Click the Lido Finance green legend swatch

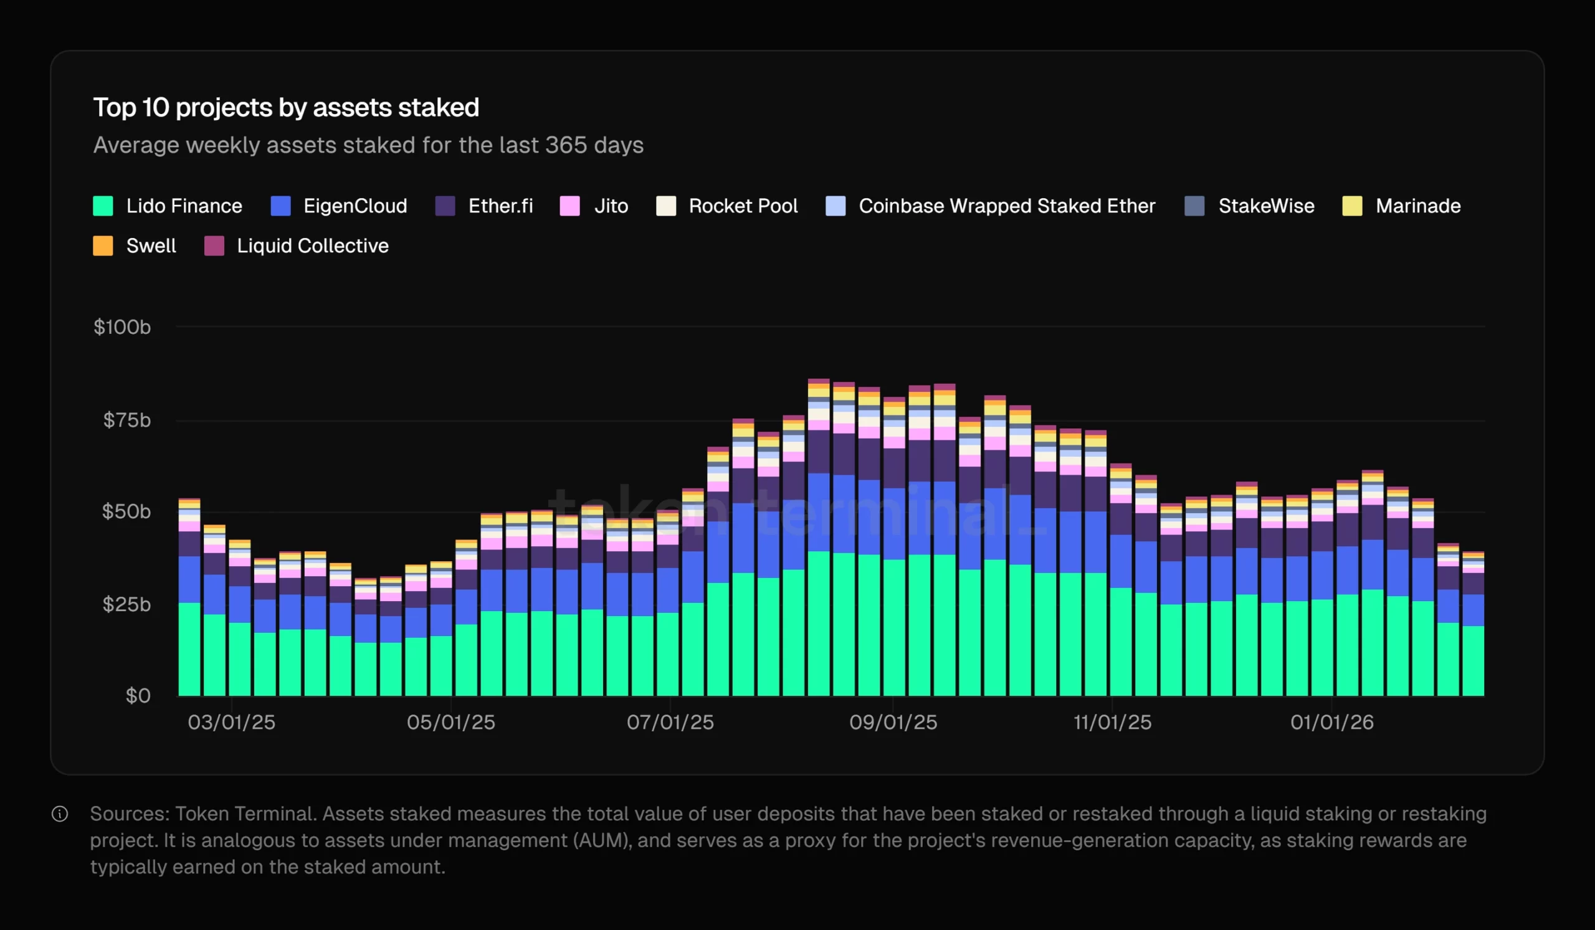103,206
